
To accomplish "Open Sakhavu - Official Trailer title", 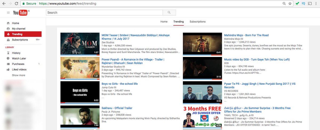I will pyautogui.click(x=117, y=108).
